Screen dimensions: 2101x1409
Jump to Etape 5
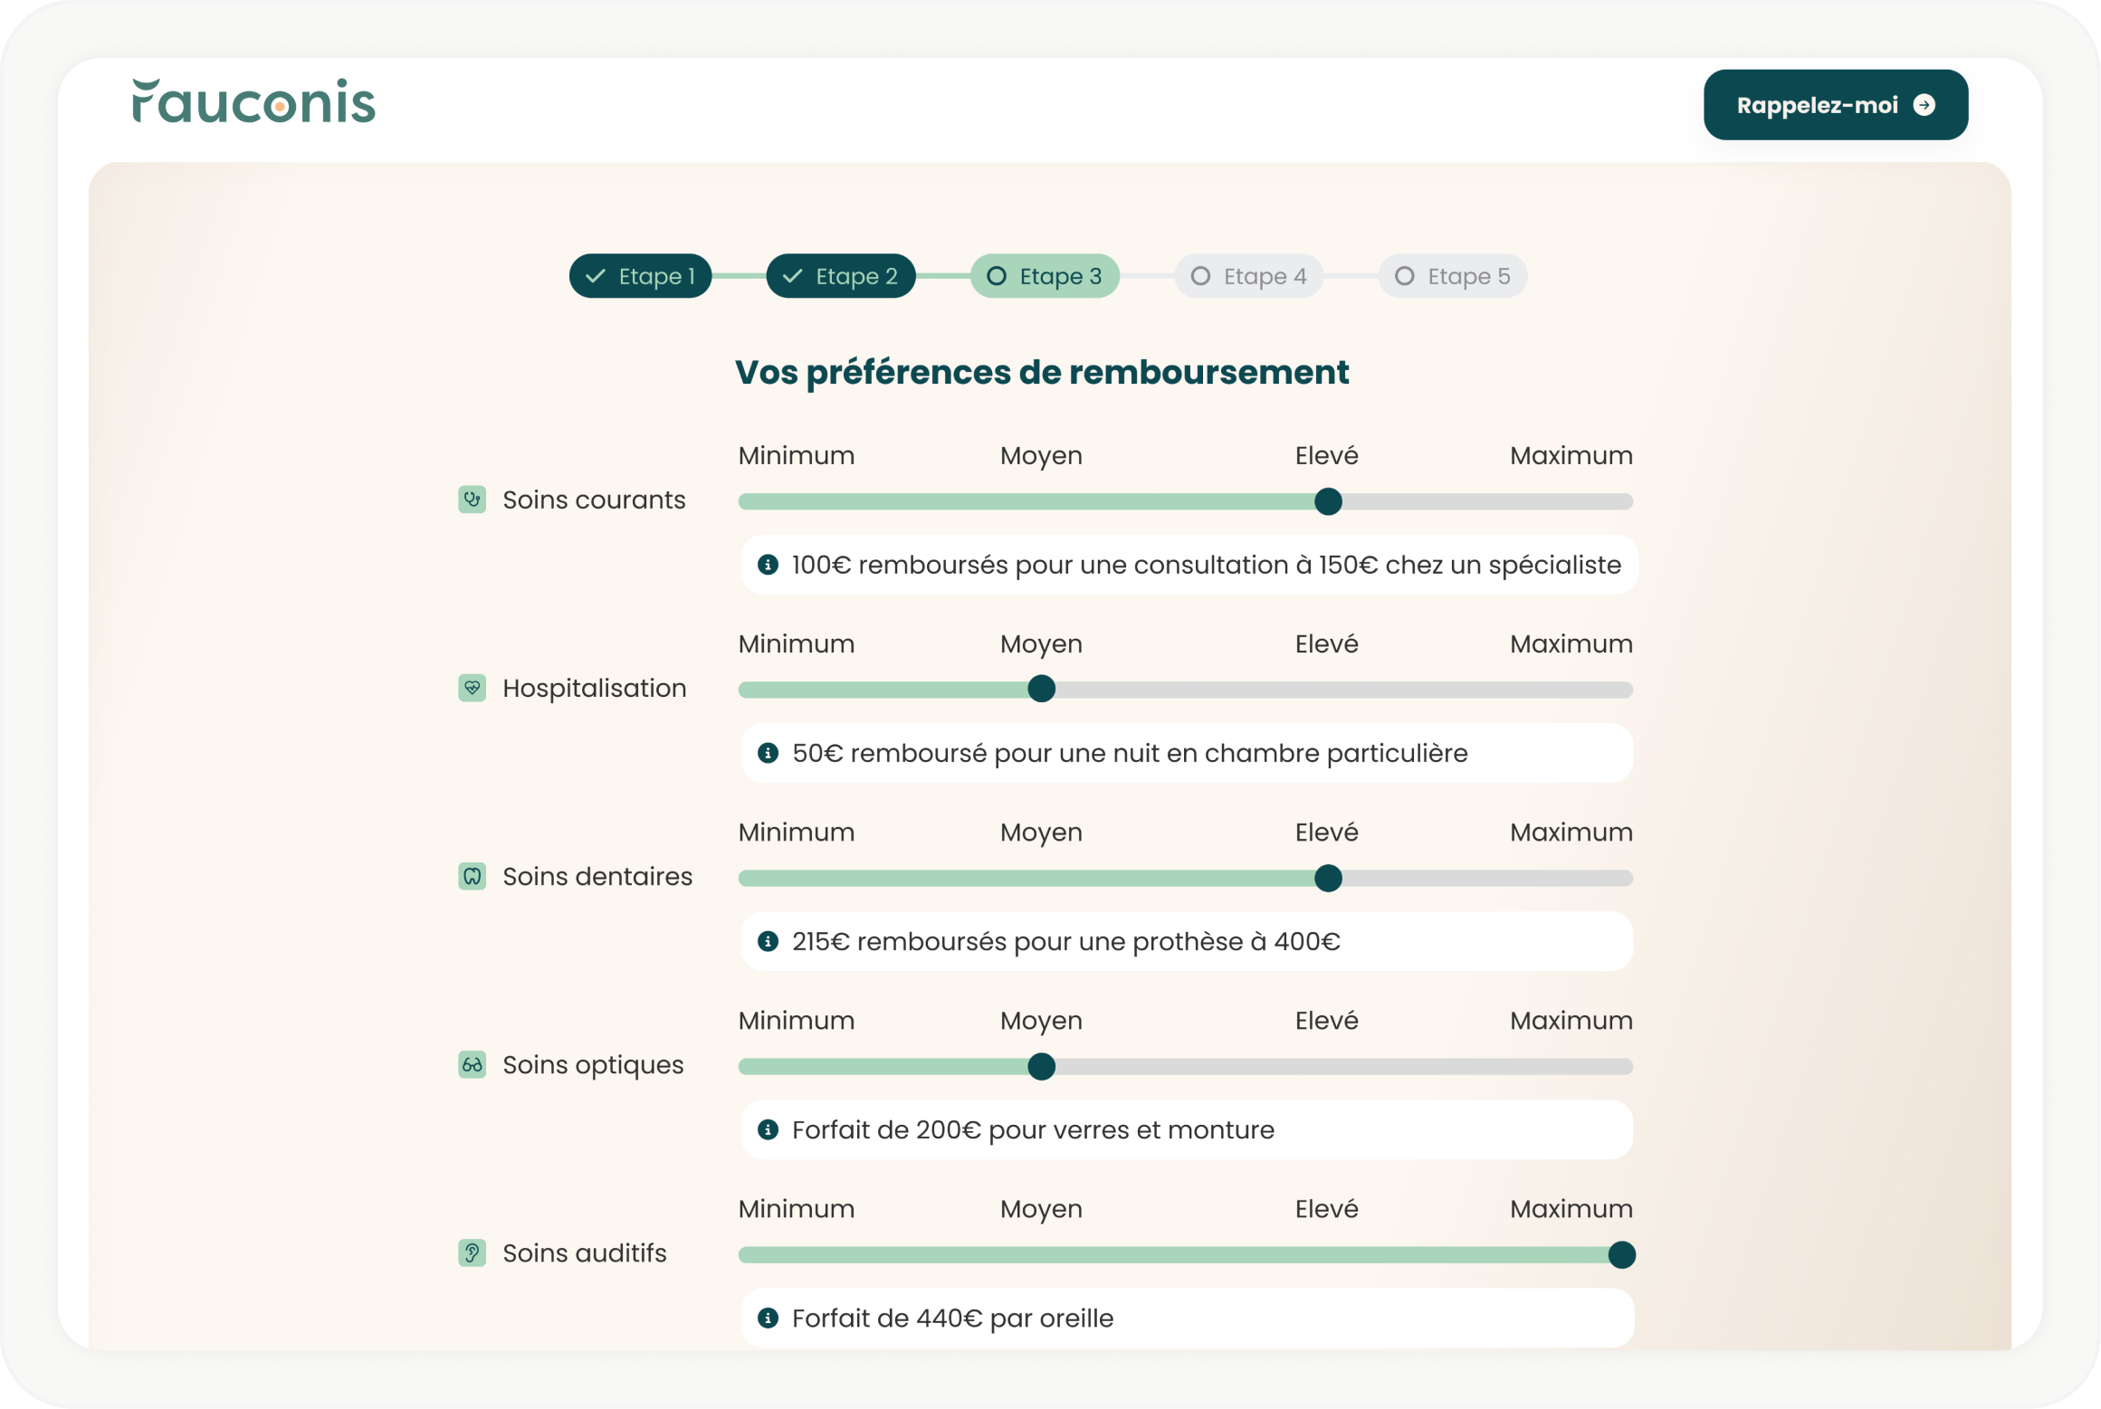pos(1452,276)
